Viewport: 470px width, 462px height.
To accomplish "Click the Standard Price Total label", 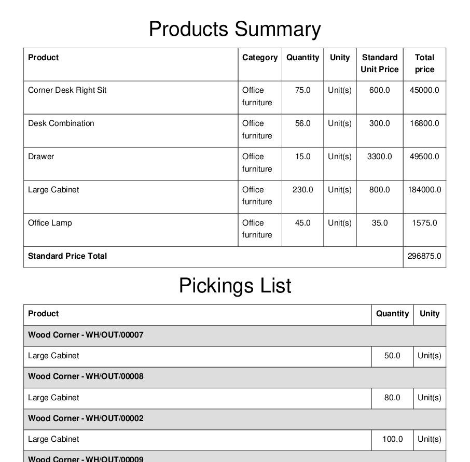I will pyautogui.click(x=67, y=256).
